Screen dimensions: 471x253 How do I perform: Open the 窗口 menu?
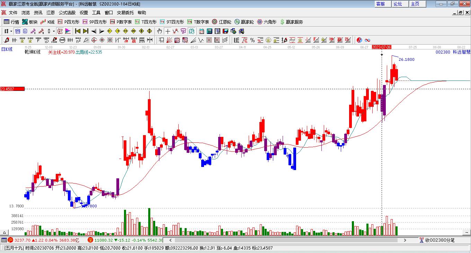click(109, 13)
